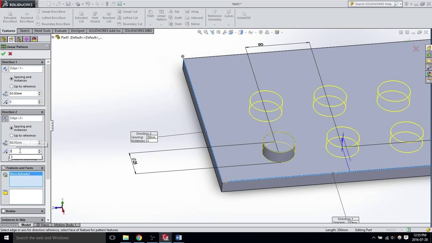The width and height of the screenshot is (432, 243).
Task: Switch to the Mold Tools tab
Action: click(42, 31)
